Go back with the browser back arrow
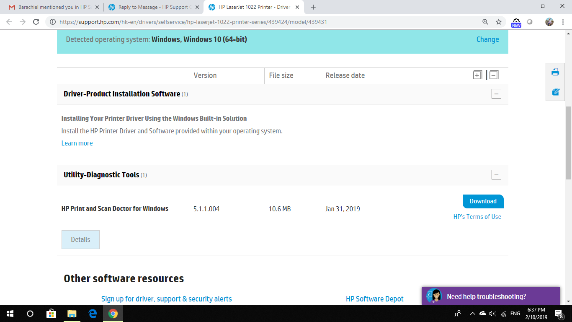This screenshot has width=572, height=322. point(9,22)
